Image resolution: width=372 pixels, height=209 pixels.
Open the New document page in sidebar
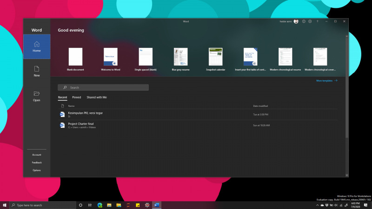(x=37, y=72)
